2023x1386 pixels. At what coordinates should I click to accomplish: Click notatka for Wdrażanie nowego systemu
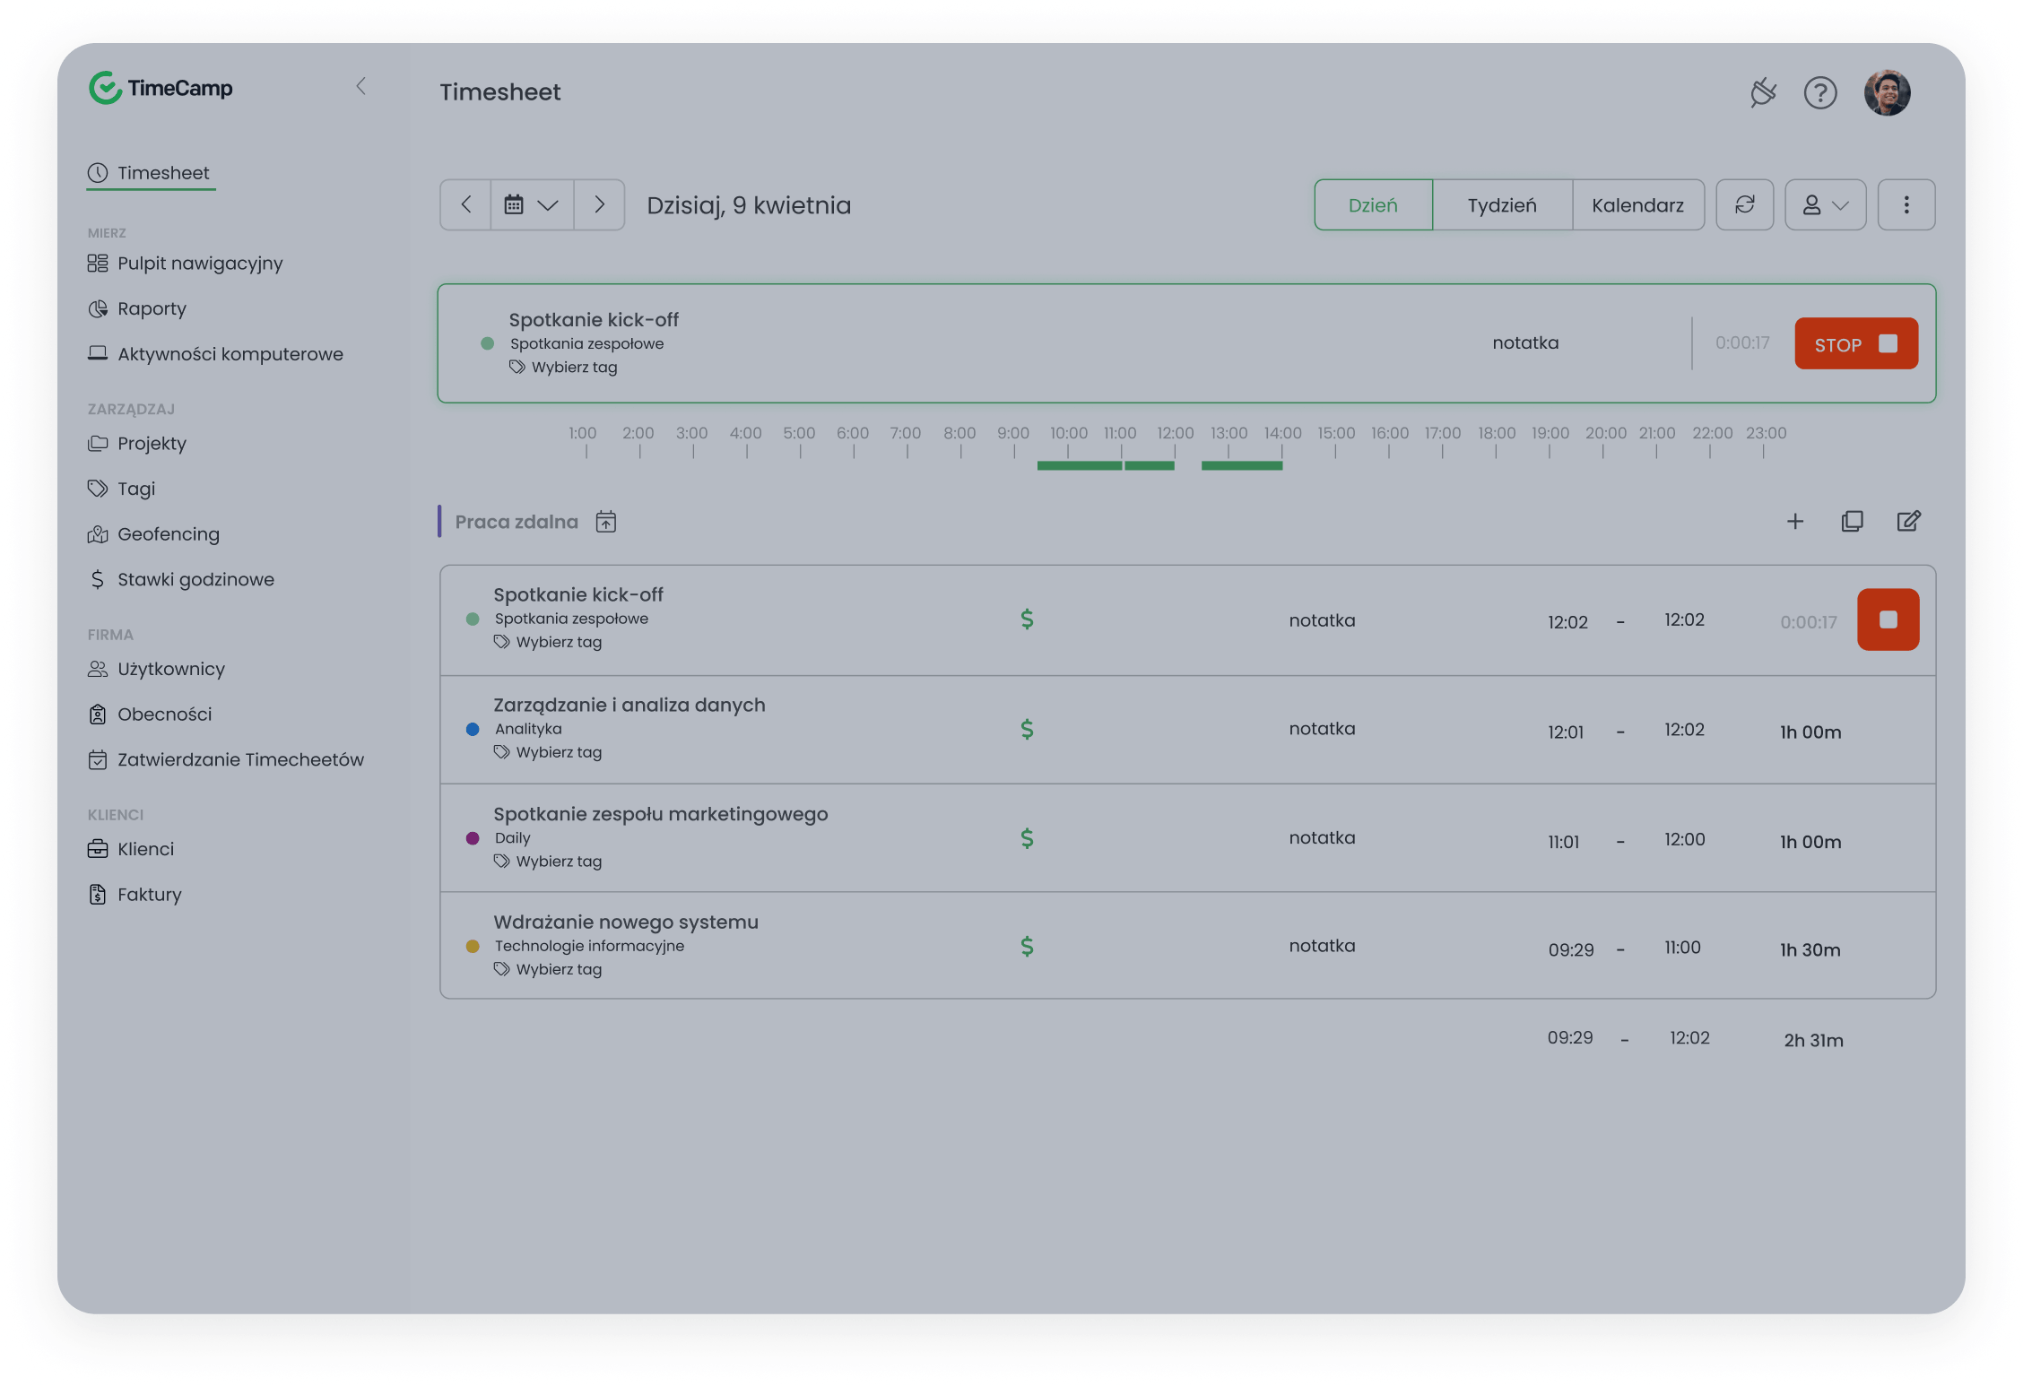click(1323, 946)
